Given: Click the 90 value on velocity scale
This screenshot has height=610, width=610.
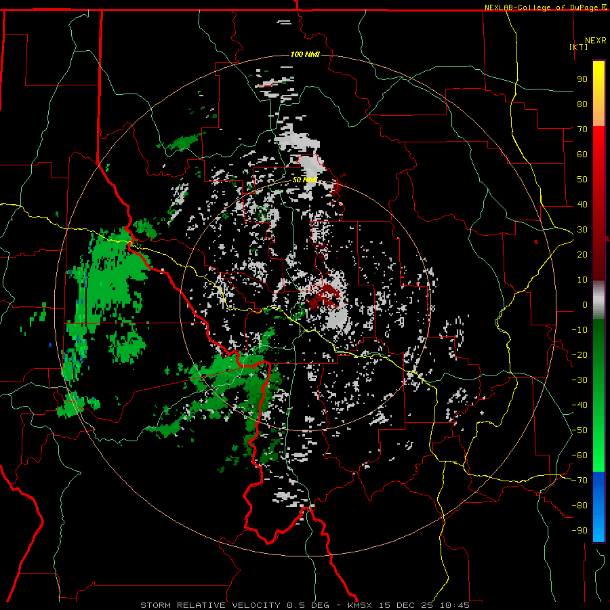Looking at the screenshot, I should click(x=582, y=79).
